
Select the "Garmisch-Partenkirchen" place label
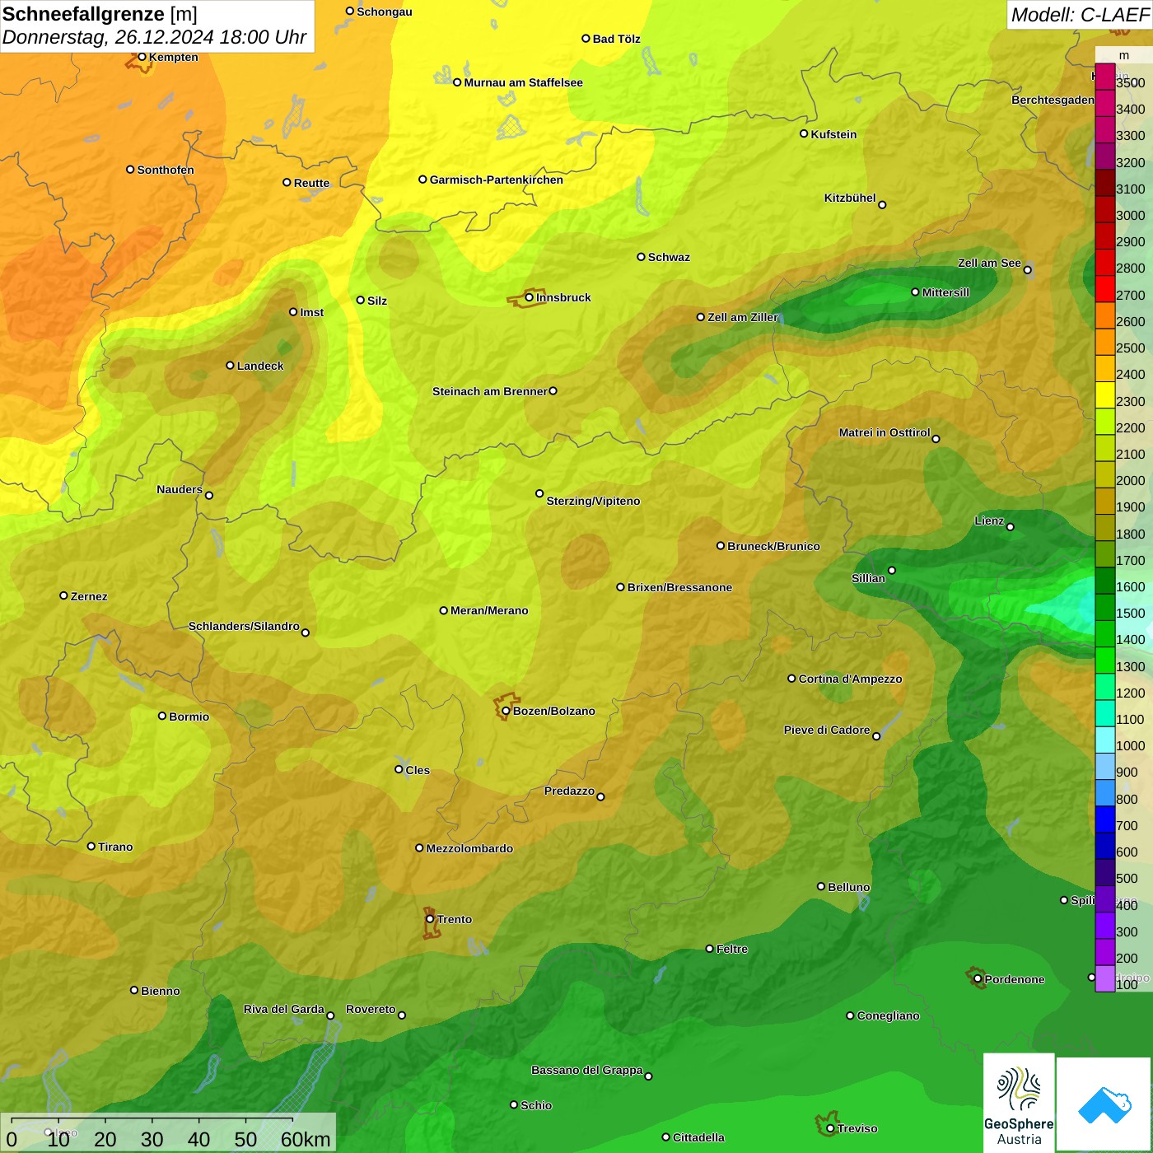coord(497,180)
